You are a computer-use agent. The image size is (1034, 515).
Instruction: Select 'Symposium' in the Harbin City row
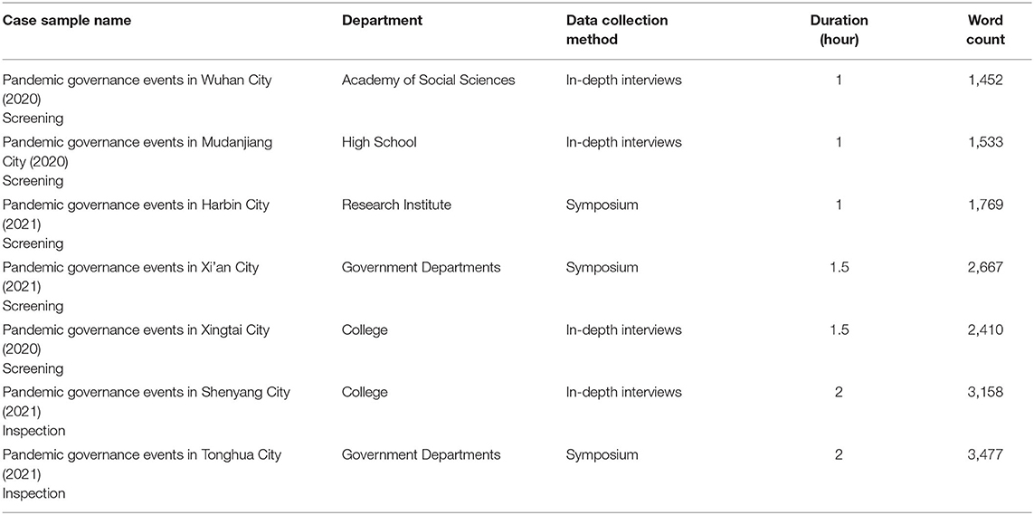602,205
